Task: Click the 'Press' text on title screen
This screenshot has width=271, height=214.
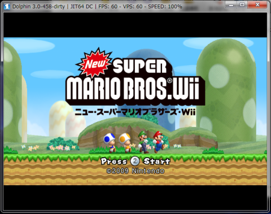Action: click(114, 161)
